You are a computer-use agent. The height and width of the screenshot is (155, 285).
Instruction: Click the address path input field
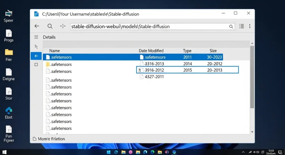point(152,26)
